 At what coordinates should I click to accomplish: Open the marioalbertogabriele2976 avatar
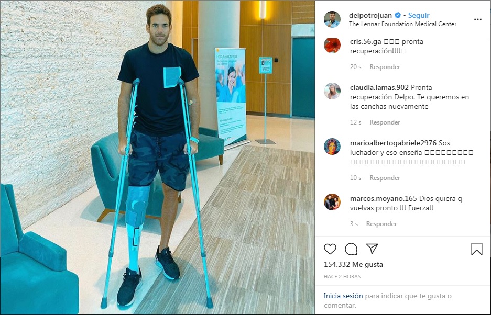[332, 147]
